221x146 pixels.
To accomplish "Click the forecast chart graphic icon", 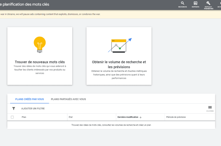I will [x=120, y=45].
